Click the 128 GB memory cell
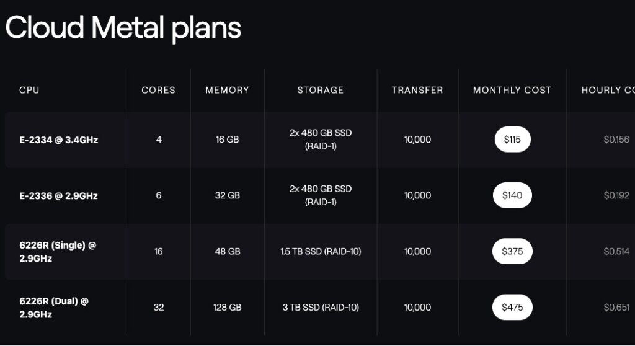Image resolution: width=635 pixels, height=346 pixels. pos(227,307)
